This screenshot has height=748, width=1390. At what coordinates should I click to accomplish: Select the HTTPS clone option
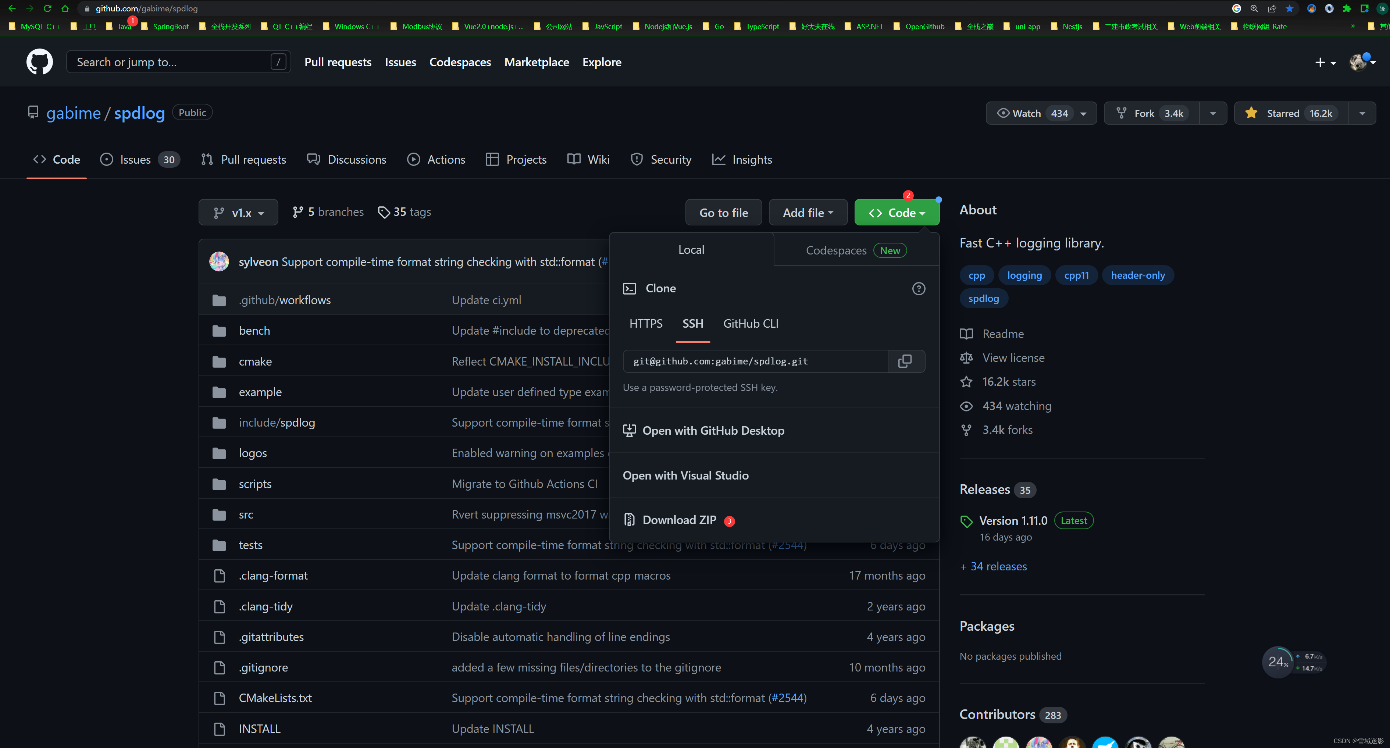[646, 324]
